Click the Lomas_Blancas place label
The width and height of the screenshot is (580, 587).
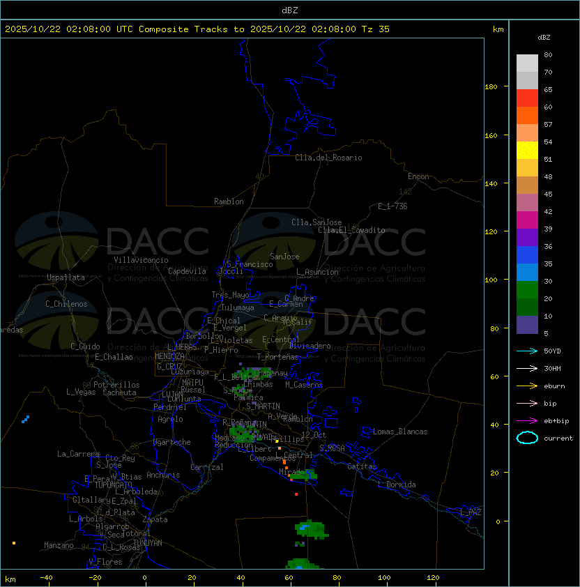tap(400, 432)
